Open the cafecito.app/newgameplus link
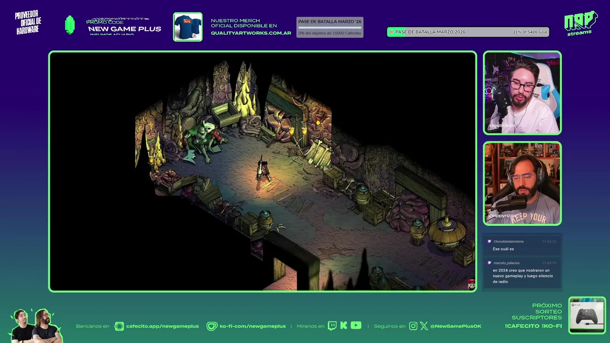The image size is (610, 343). pyautogui.click(x=163, y=326)
